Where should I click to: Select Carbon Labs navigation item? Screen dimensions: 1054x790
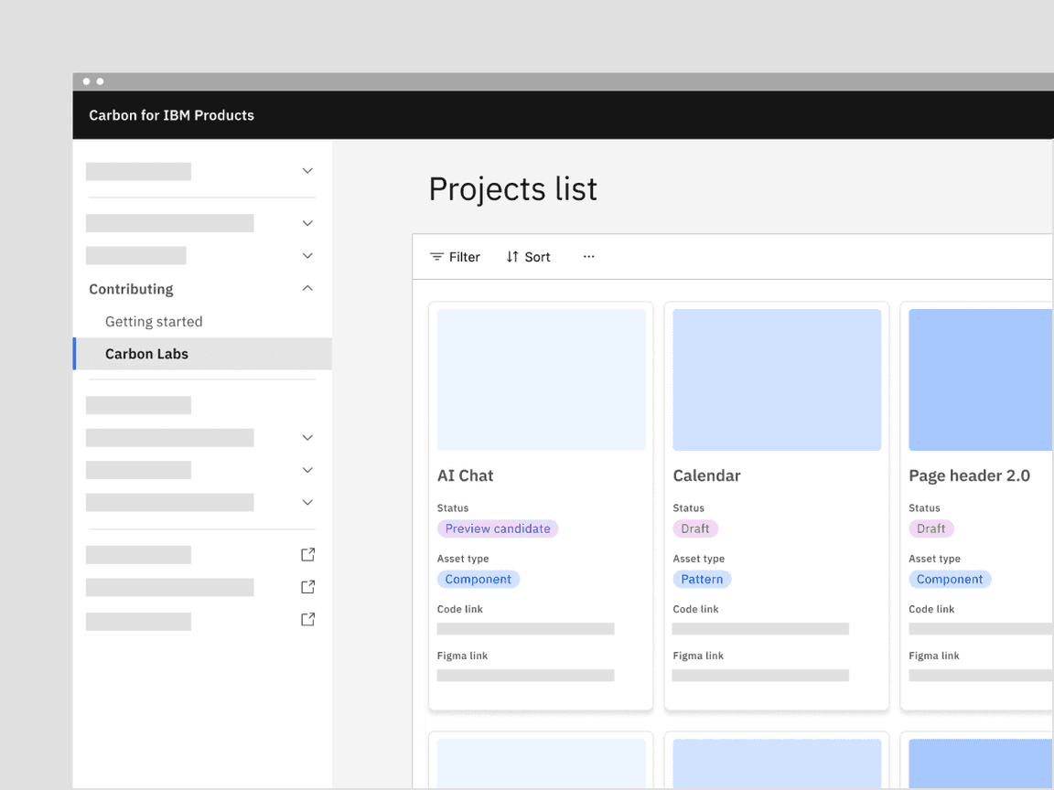pos(146,354)
